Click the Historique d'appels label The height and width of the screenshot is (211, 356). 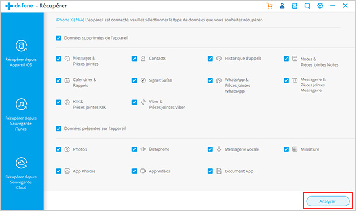point(243,59)
